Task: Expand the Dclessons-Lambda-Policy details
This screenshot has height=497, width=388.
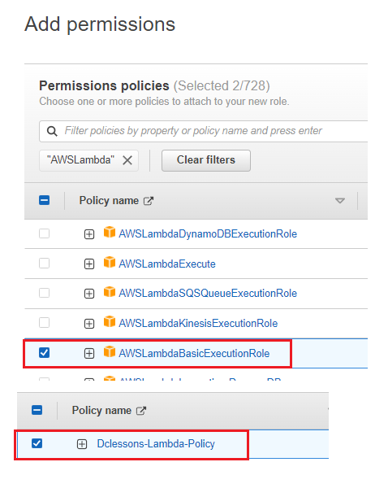Action: [x=82, y=444]
